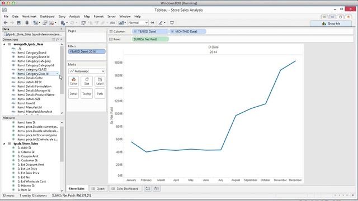Click the Connect to data cylinder icon
The image size is (358, 201).
[27, 22]
